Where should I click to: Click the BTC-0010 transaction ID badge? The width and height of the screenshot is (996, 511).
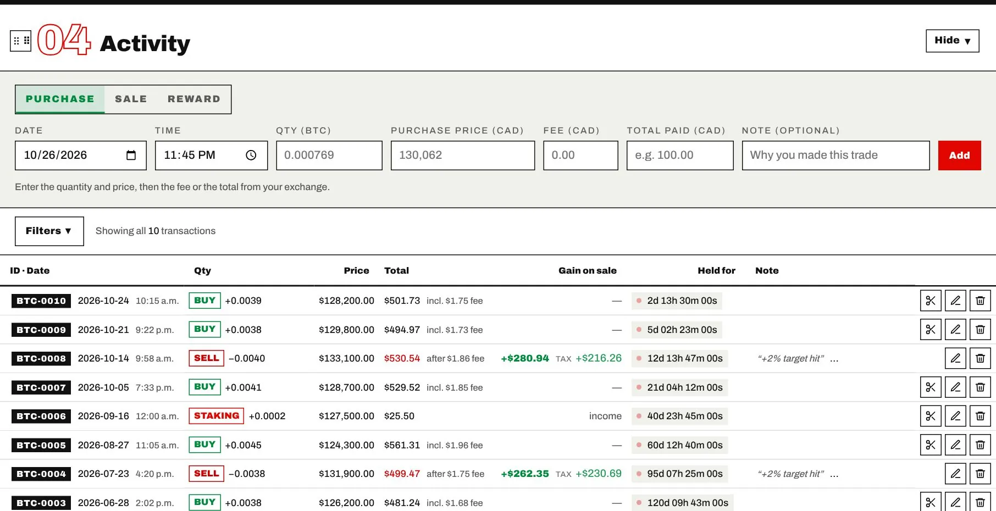tap(41, 301)
